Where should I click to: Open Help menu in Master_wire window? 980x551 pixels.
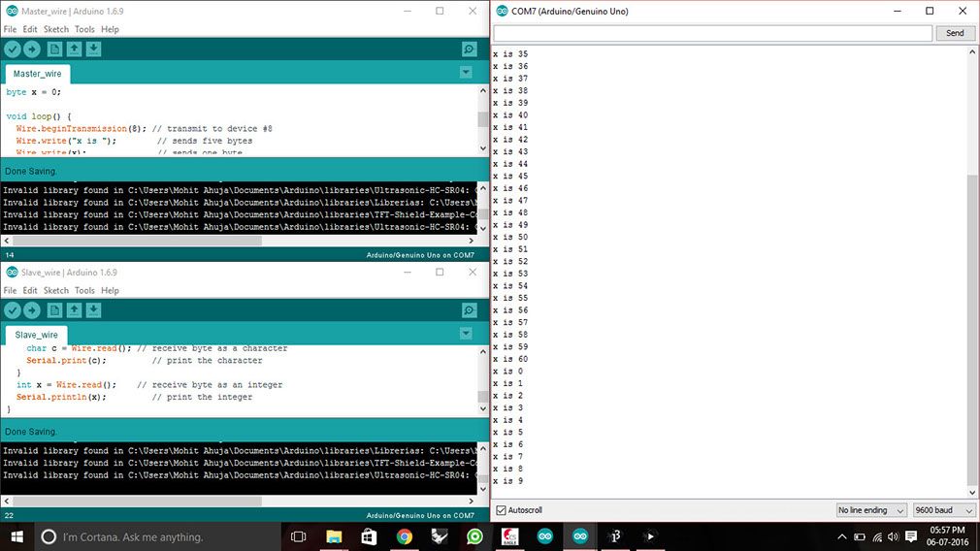click(x=110, y=29)
